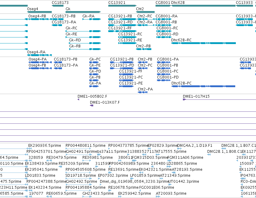Select transcript CG18173-RA
Image resolution: width=256 pixels, height=198 pixels.
pyautogui.click(x=57, y=25)
